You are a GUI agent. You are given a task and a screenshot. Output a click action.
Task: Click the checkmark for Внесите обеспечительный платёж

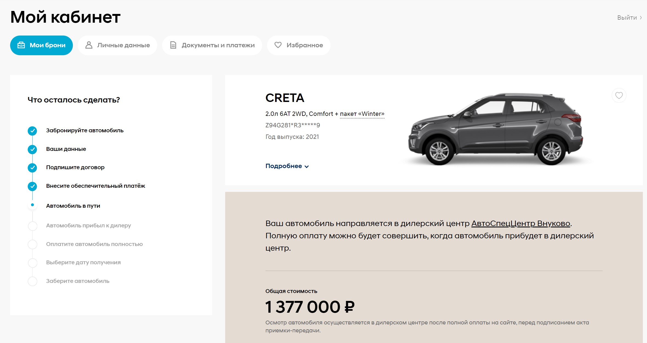click(32, 186)
